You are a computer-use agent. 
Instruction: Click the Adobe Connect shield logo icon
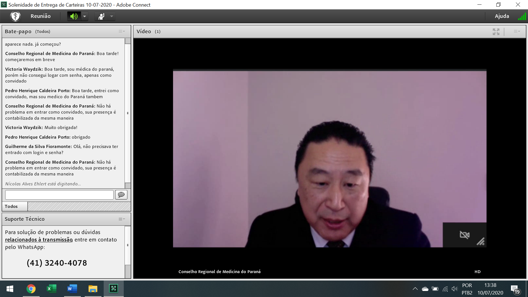pyautogui.click(x=15, y=16)
